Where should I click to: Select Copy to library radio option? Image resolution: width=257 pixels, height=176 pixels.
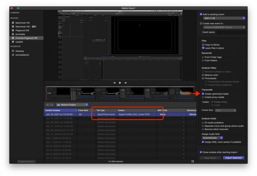coord(203,44)
